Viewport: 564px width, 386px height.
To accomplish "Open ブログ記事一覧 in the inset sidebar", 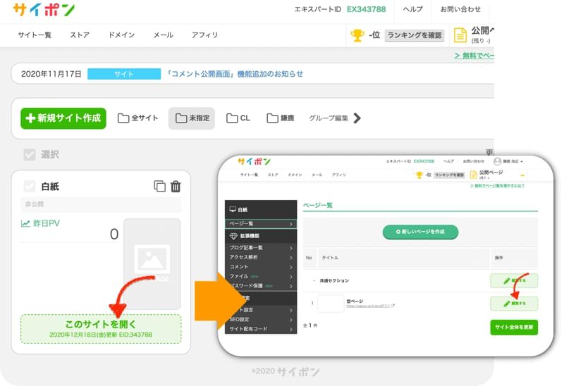I will click(x=261, y=248).
